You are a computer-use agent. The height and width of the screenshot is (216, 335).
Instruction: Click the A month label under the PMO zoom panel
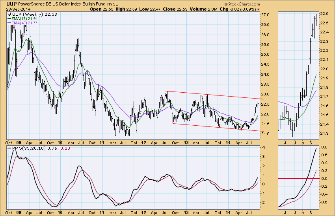(x=303, y=212)
